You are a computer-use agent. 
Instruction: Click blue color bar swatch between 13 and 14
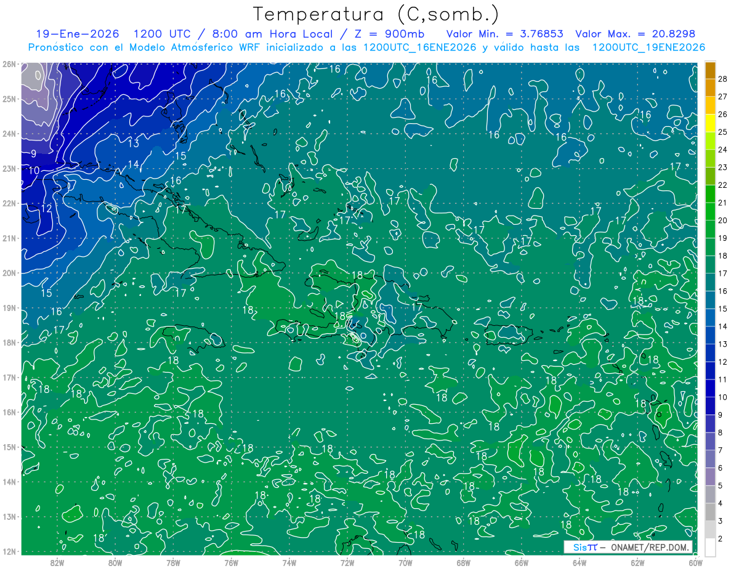tap(711, 336)
